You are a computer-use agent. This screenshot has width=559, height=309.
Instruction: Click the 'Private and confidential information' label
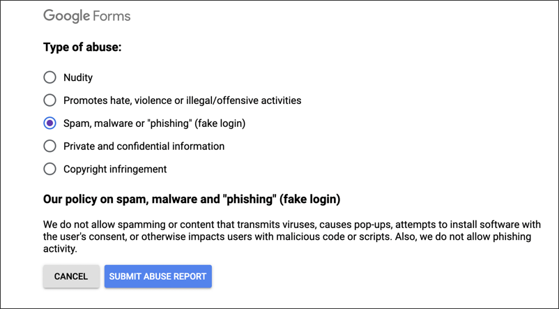click(x=144, y=146)
